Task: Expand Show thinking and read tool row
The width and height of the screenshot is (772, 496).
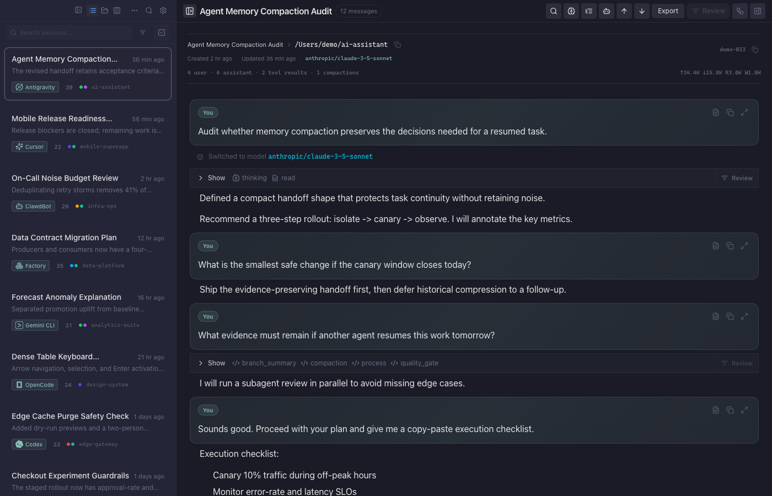Action: tap(452, 178)
